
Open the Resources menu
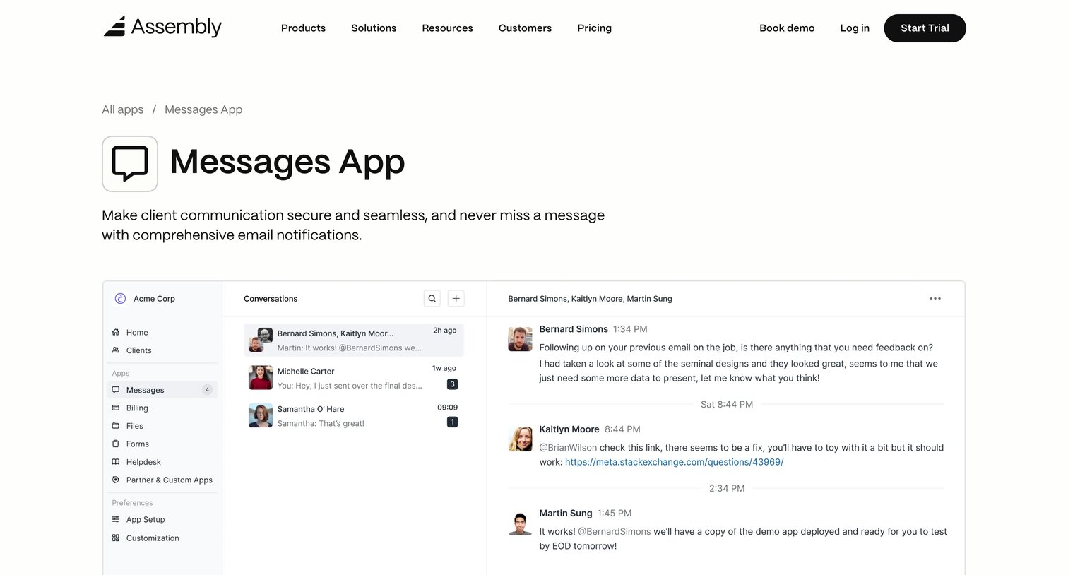447,28
